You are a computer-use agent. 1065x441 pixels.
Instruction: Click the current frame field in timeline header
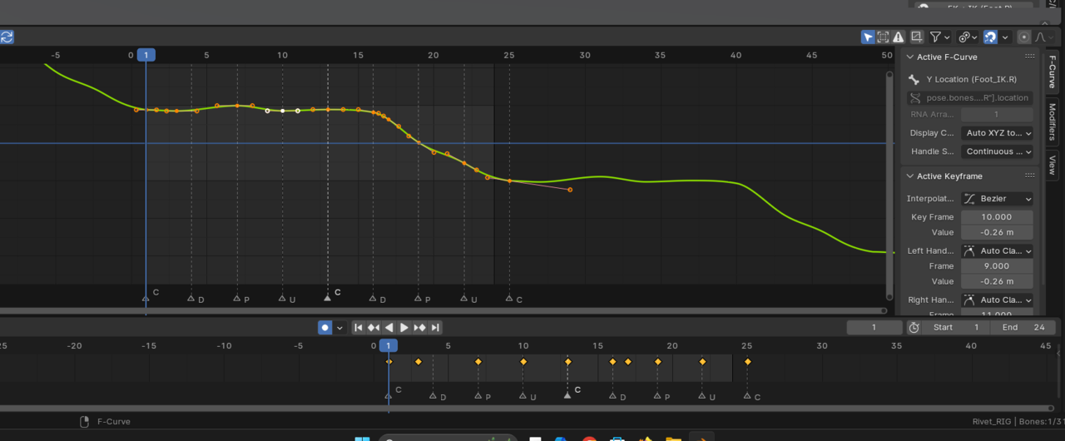[x=874, y=328]
